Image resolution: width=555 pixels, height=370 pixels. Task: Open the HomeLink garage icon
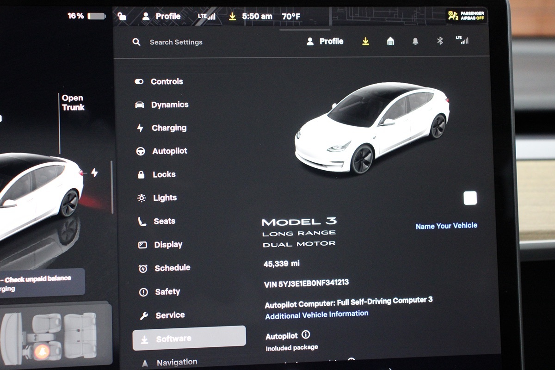(390, 42)
